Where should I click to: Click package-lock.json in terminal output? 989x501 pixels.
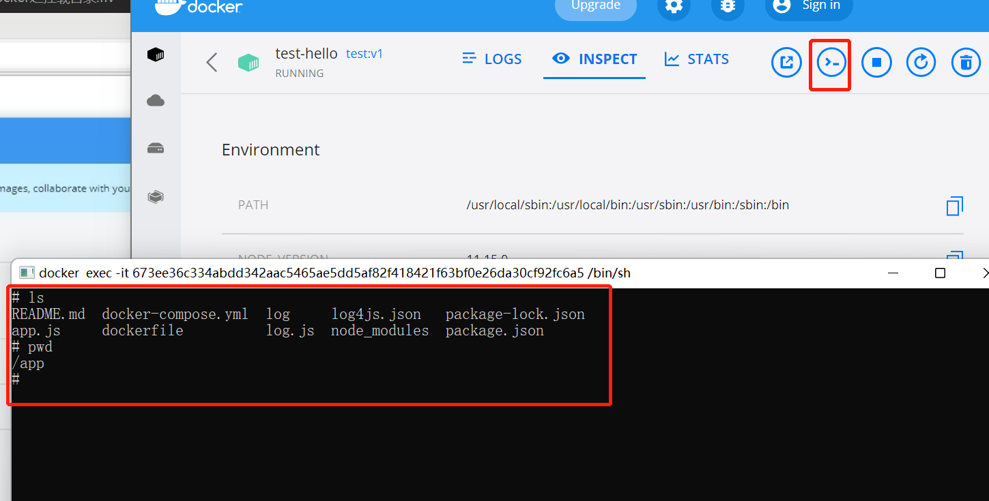[515, 314]
